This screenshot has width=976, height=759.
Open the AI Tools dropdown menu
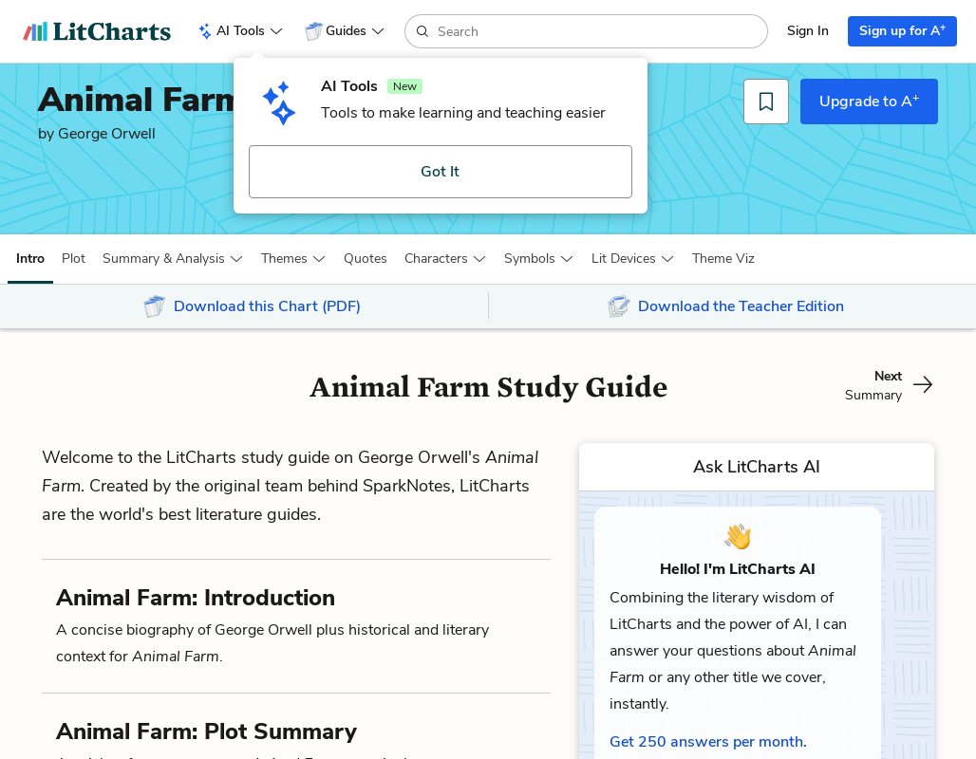(240, 31)
